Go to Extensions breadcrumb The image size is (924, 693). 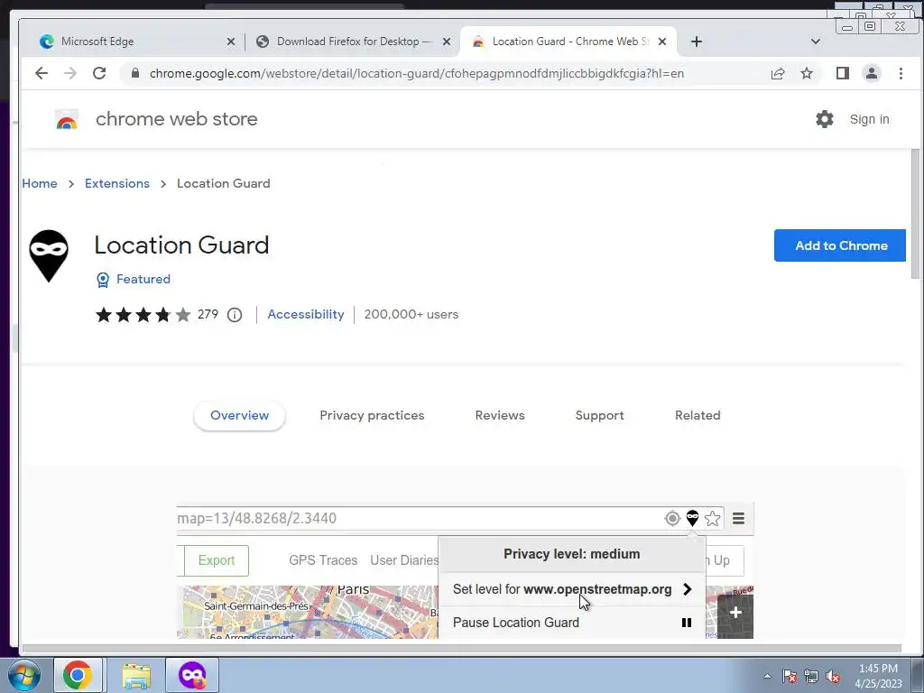117,183
